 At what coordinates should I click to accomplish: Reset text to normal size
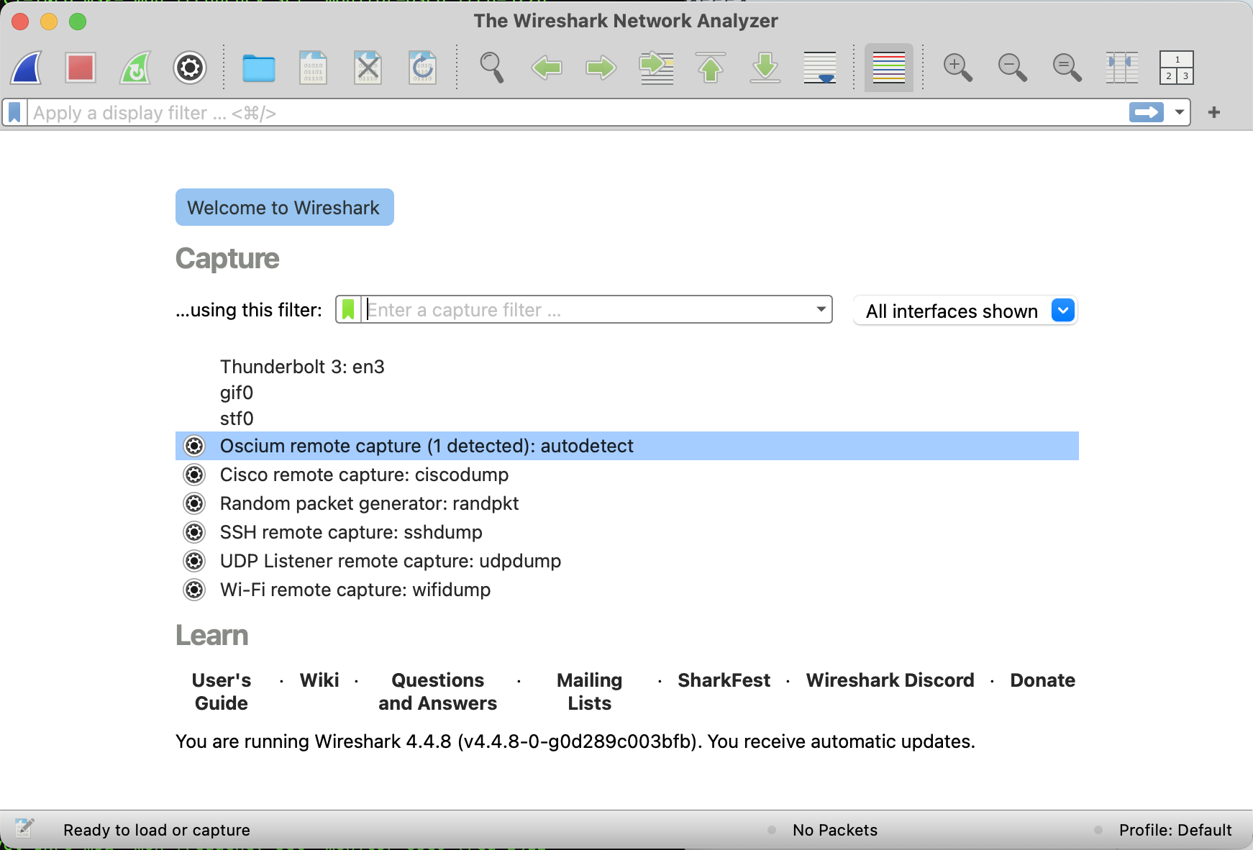1067,68
